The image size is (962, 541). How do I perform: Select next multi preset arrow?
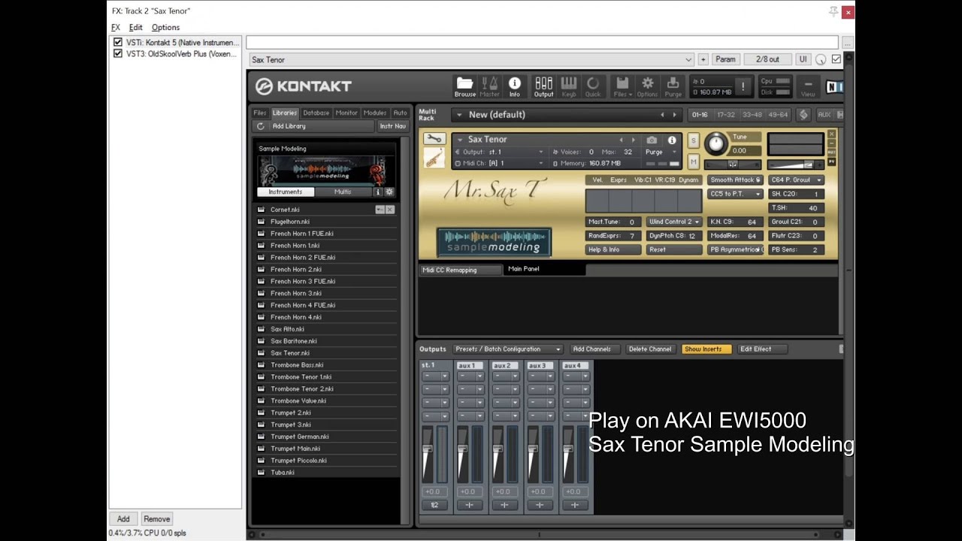[674, 115]
